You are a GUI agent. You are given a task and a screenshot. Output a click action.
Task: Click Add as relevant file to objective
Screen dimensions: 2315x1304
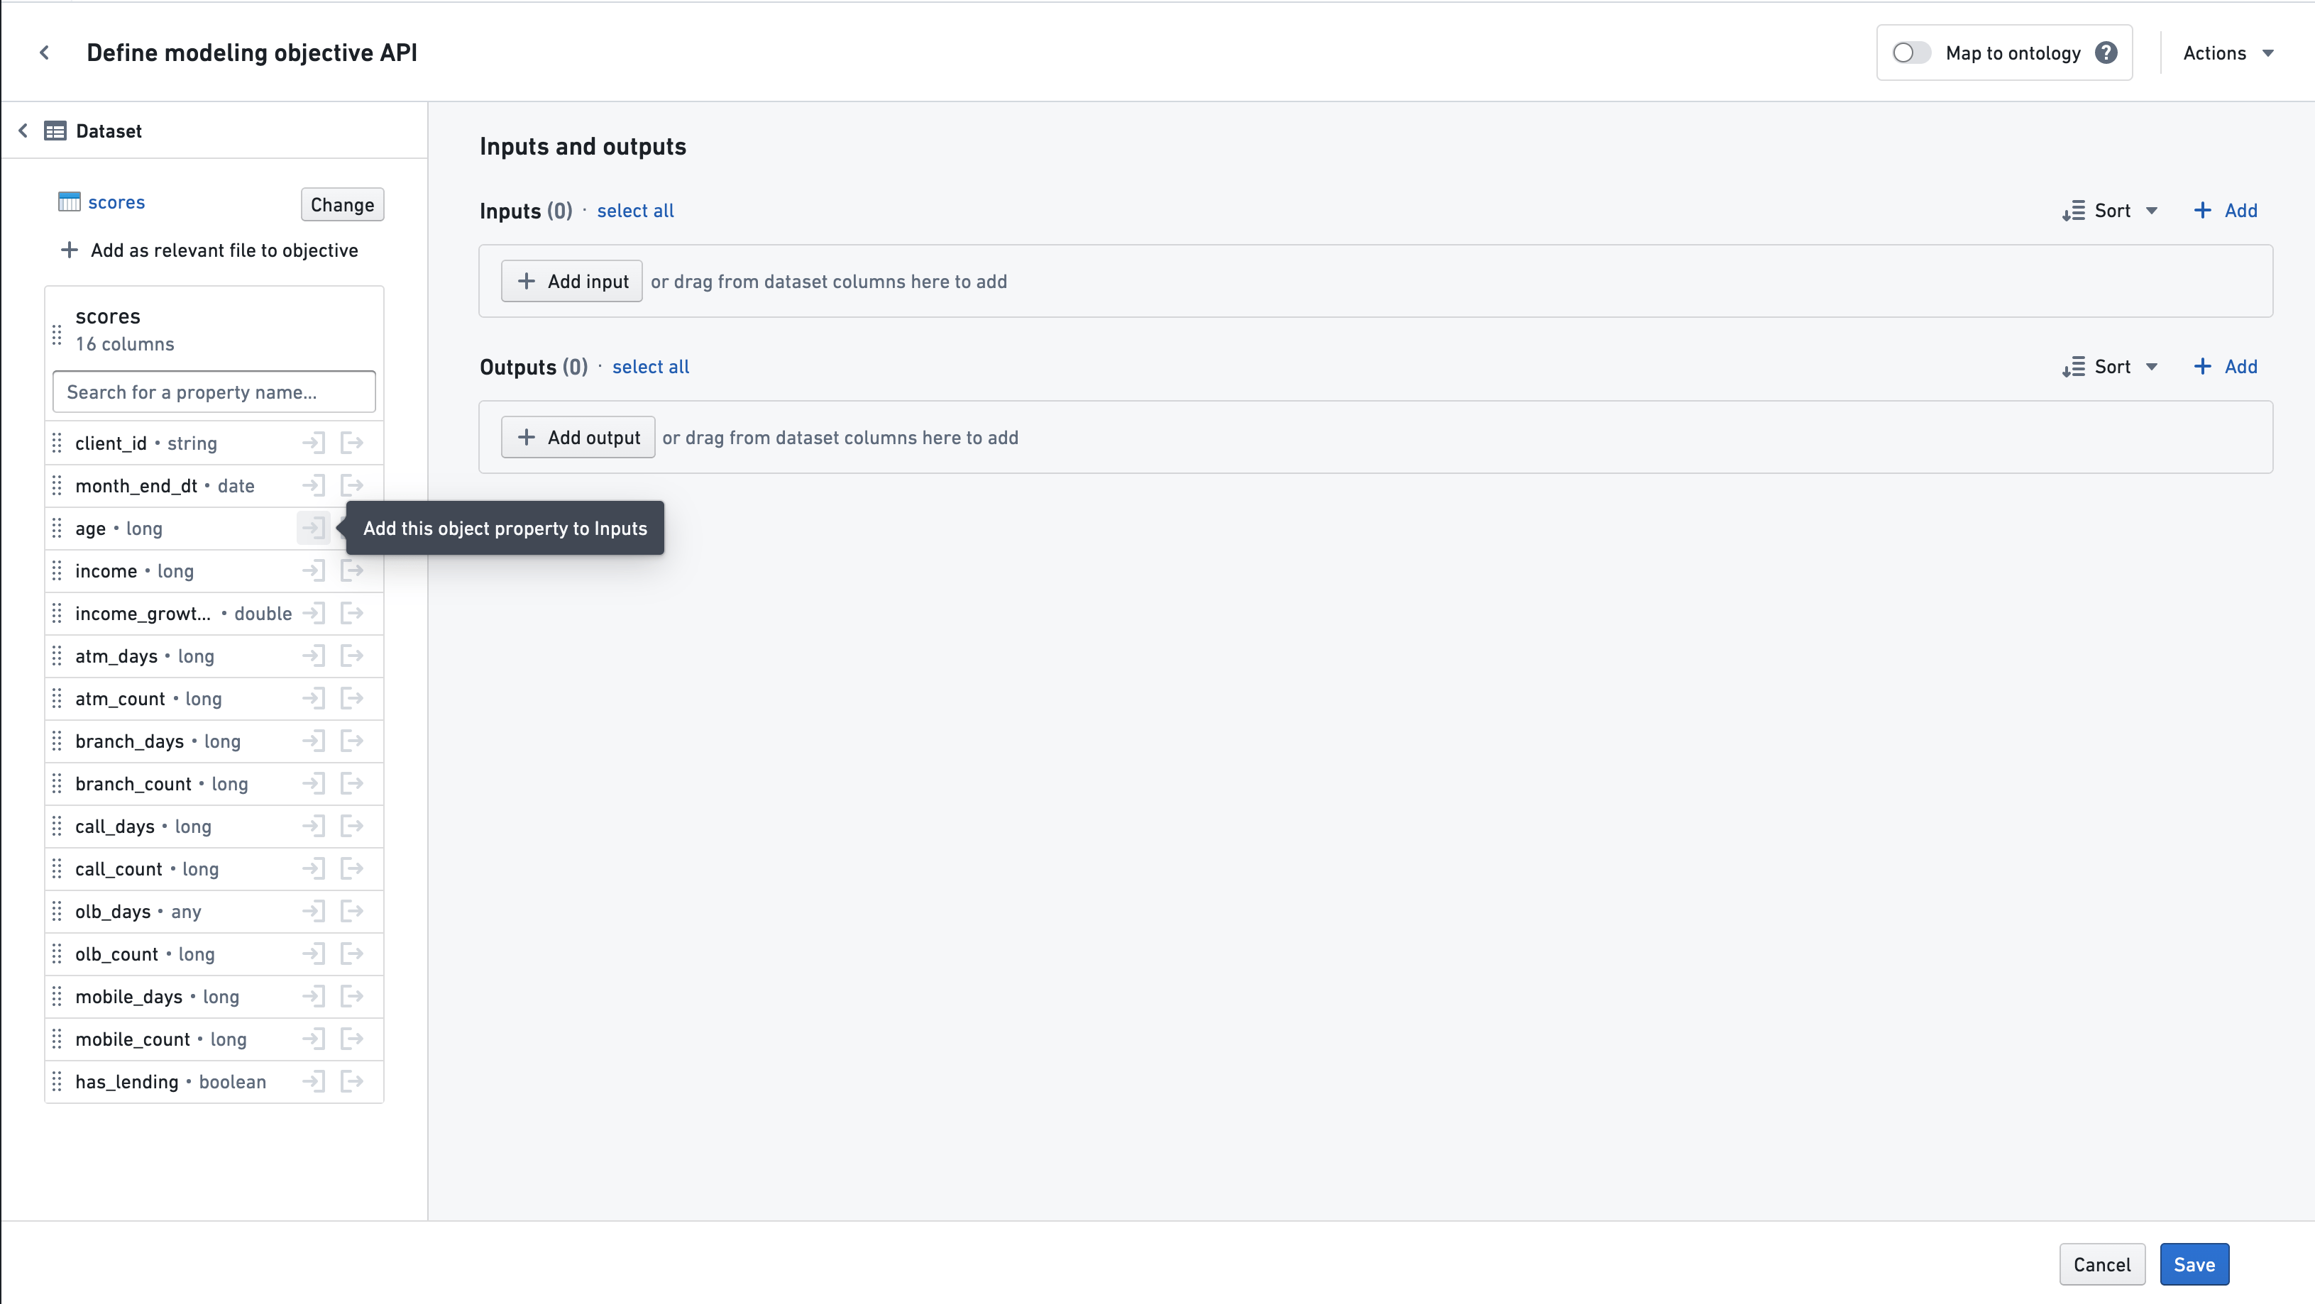tap(209, 250)
